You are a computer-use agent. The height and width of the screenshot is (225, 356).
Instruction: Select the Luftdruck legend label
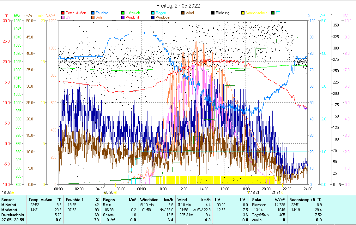click(133, 13)
